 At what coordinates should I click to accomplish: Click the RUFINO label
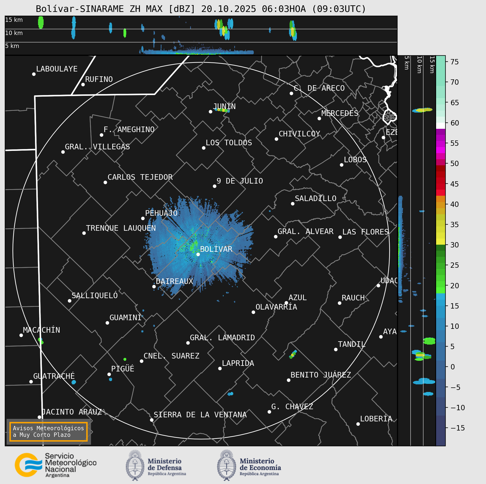click(99, 79)
